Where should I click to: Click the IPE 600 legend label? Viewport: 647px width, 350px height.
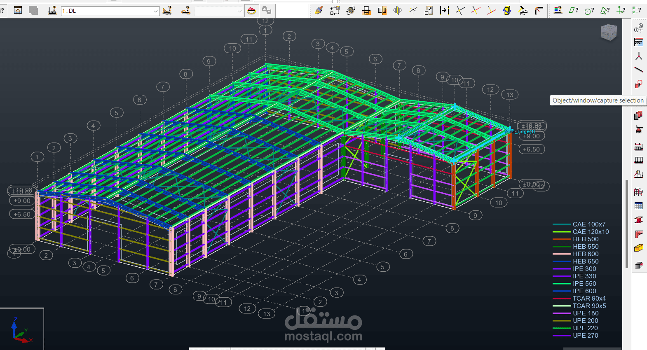(x=584, y=291)
